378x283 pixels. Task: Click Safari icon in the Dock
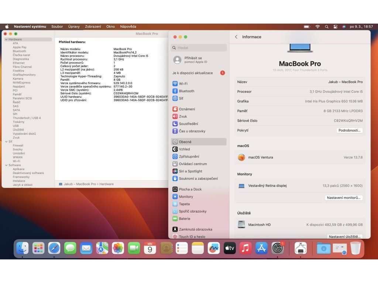tap(54, 248)
